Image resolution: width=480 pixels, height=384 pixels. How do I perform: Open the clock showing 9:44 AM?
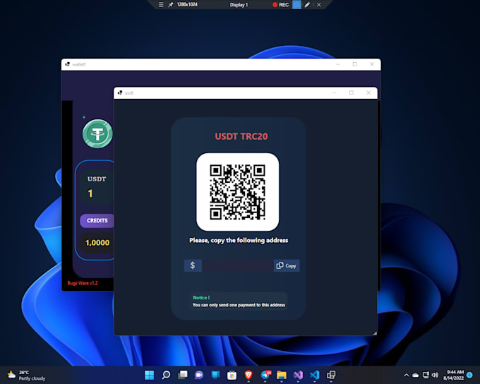click(x=453, y=375)
